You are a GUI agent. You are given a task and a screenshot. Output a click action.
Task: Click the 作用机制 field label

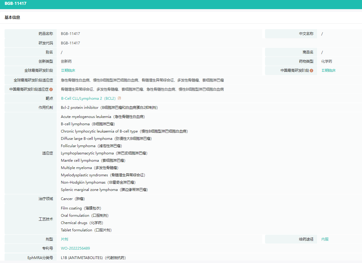(x=46, y=108)
